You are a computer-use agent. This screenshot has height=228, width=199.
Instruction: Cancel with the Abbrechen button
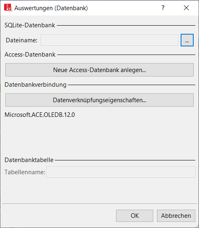point(176,216)
